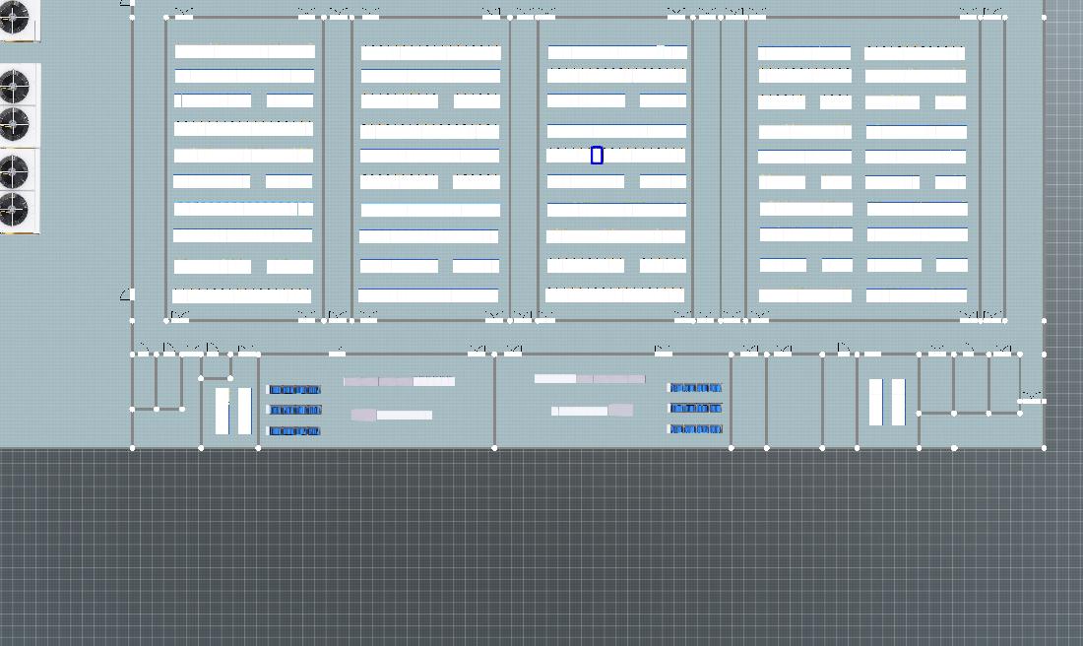The width and height of the screenshot is (1083, 646).
Task: Click the top-right corner node of outer wall
Action: (1044, 17)
